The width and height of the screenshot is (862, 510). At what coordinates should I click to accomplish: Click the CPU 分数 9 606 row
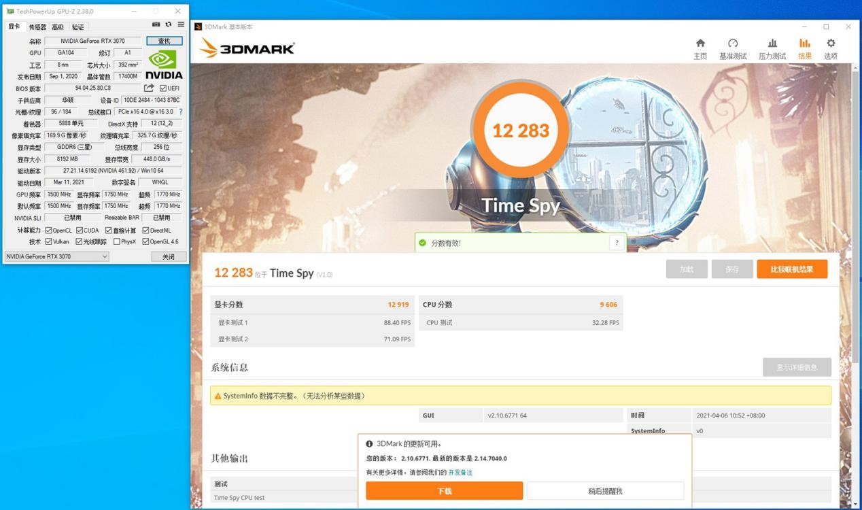pyautogui.click(x=521, y=305)
